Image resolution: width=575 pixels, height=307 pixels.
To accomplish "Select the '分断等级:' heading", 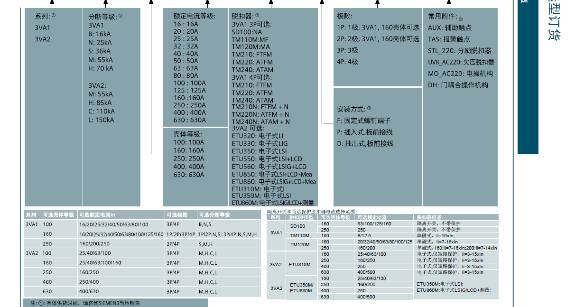I will 103,16.
